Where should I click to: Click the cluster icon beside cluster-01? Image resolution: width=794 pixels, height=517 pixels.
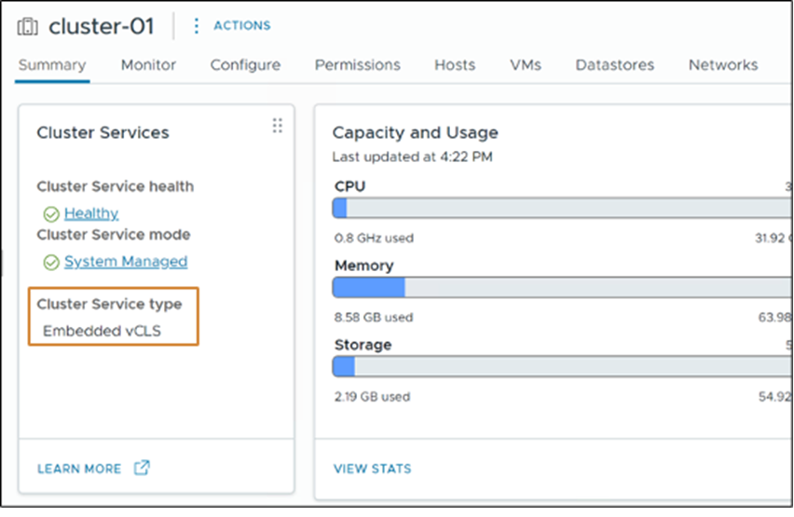click(28, 27)
